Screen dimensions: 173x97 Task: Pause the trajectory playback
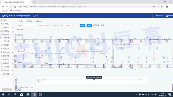[38, 82]
